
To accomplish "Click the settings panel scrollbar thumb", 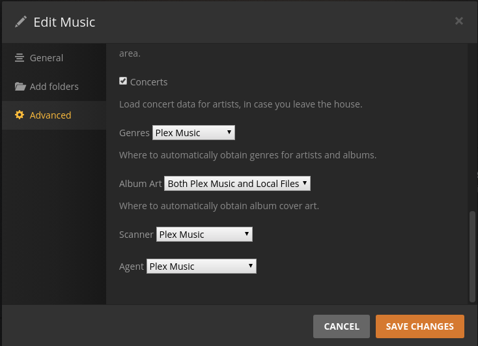I will point(472,256).
